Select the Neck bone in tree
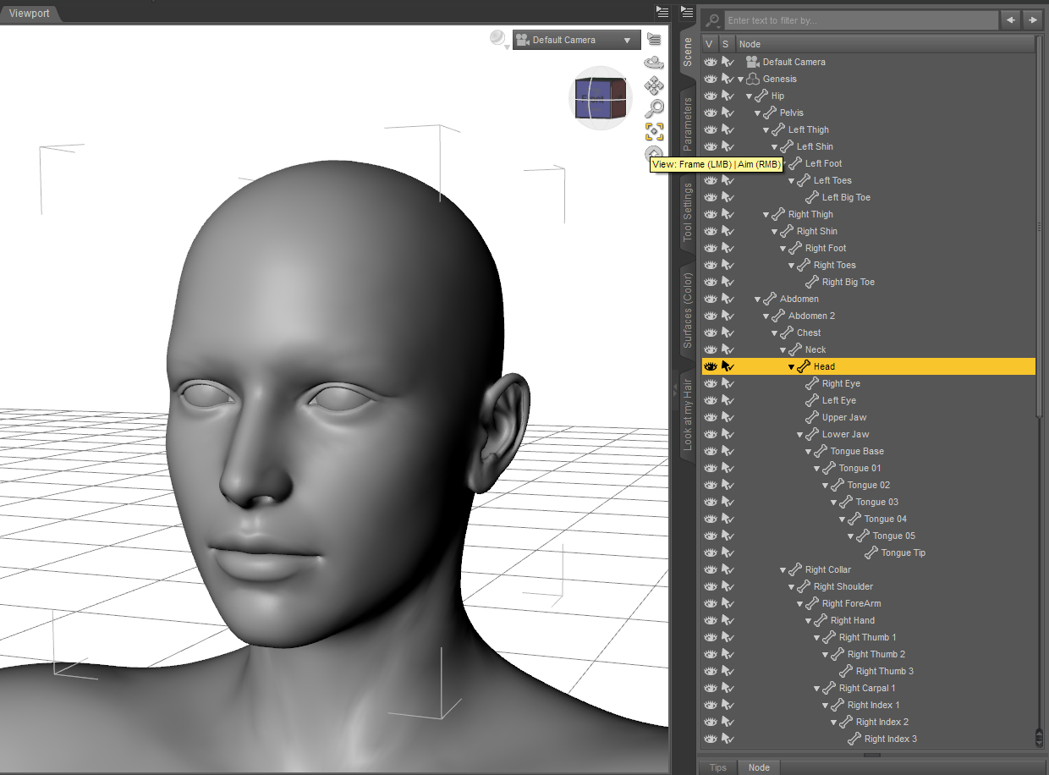Viewport: 1049px width, 775px height. (x=815, y=349)
